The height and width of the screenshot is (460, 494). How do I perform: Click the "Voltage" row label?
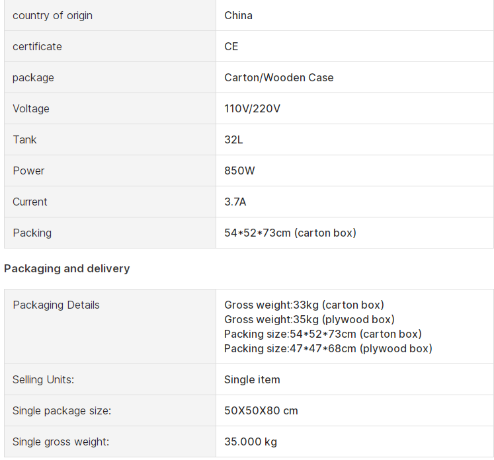[x=30, y=108]
